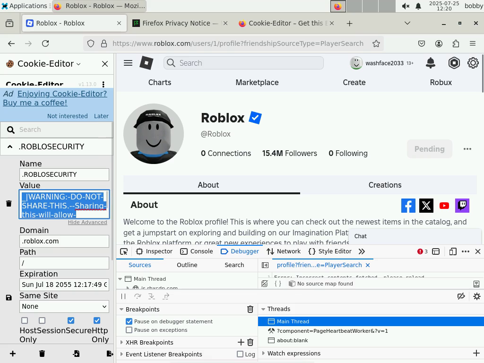Image resolution: width=484 pixels, height=363 pixels.
Task: Dismiss ad with Not interested
Action: 67,116
